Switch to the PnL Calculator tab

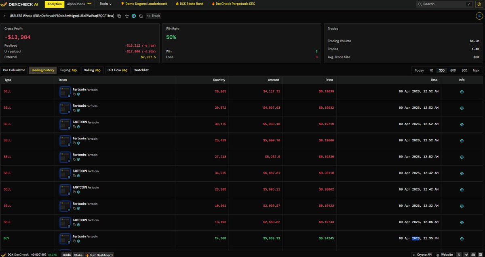(x=14, y=70)
